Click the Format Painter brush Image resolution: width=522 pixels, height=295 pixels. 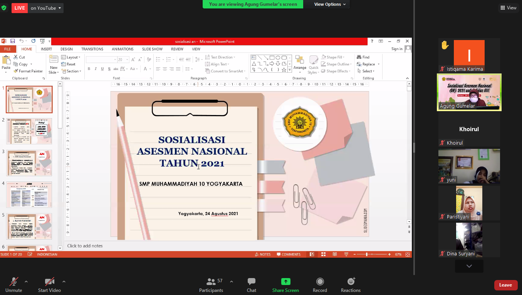pos(16,71)
